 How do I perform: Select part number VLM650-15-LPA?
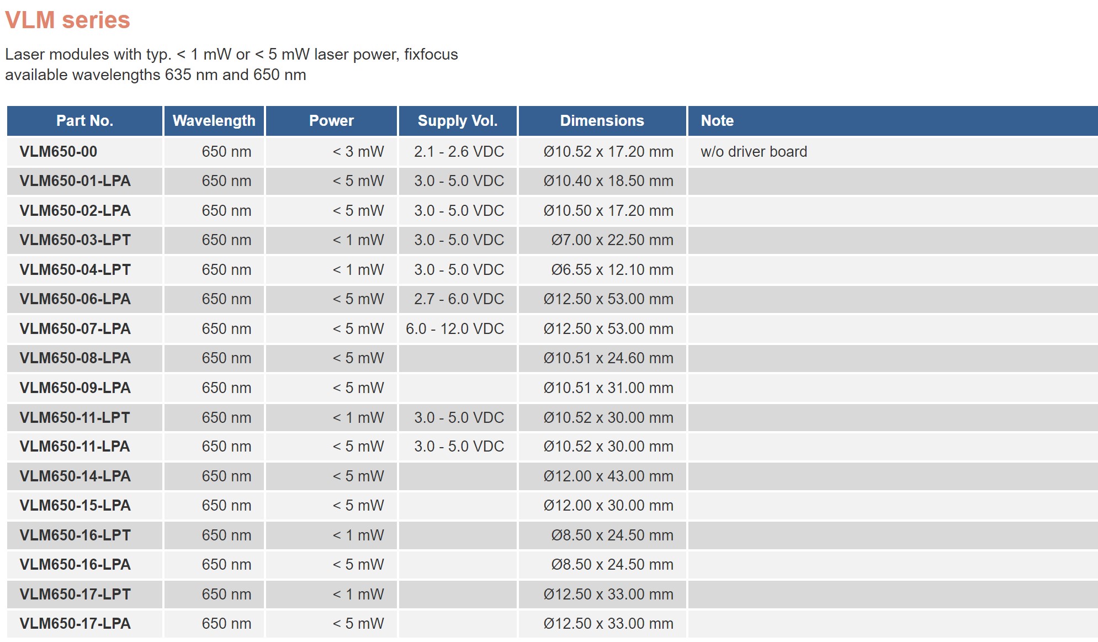coord(75,506)
